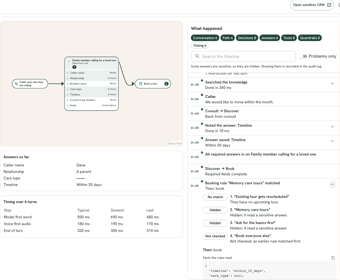This screenshot has width=340, height=280.
Task: Select the Email row in the flow node
Action: tap(92, 105)
